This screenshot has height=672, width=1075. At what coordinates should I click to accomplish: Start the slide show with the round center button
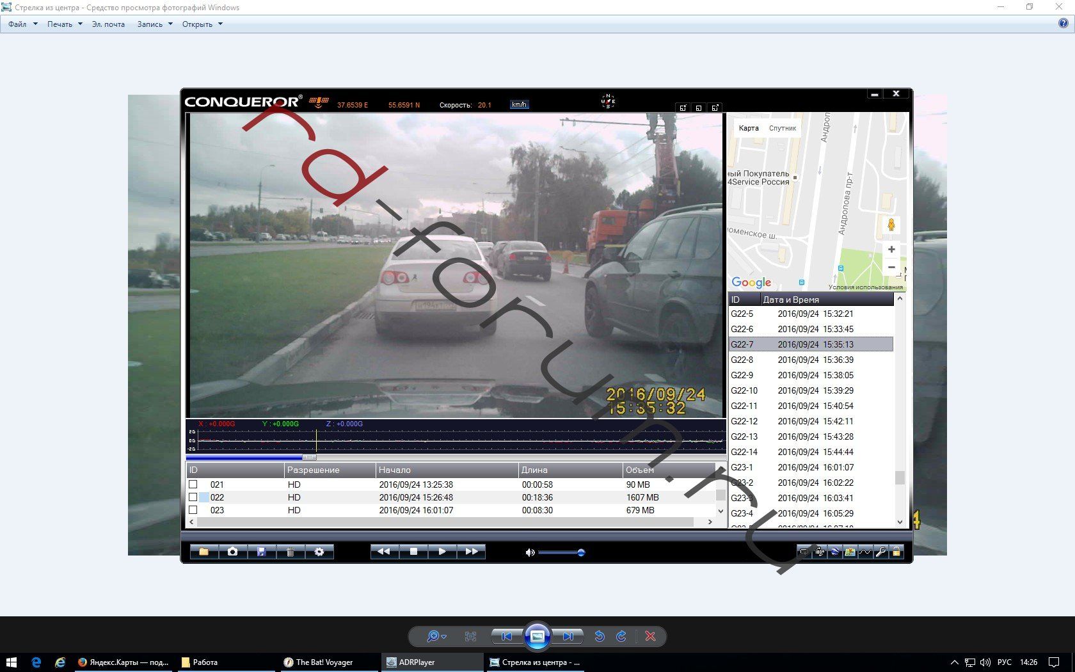(537, 636)
